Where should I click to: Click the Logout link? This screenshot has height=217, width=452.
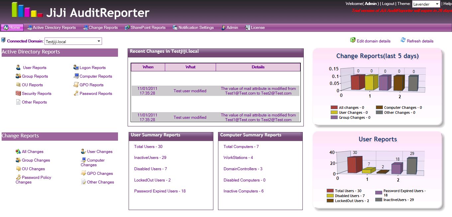pos(388,4)
